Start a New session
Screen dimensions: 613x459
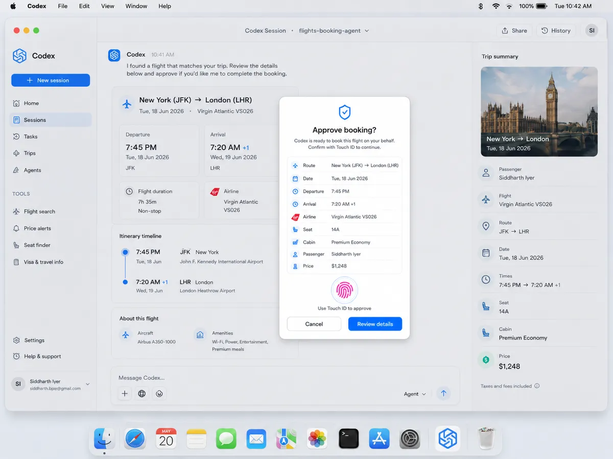51,80
